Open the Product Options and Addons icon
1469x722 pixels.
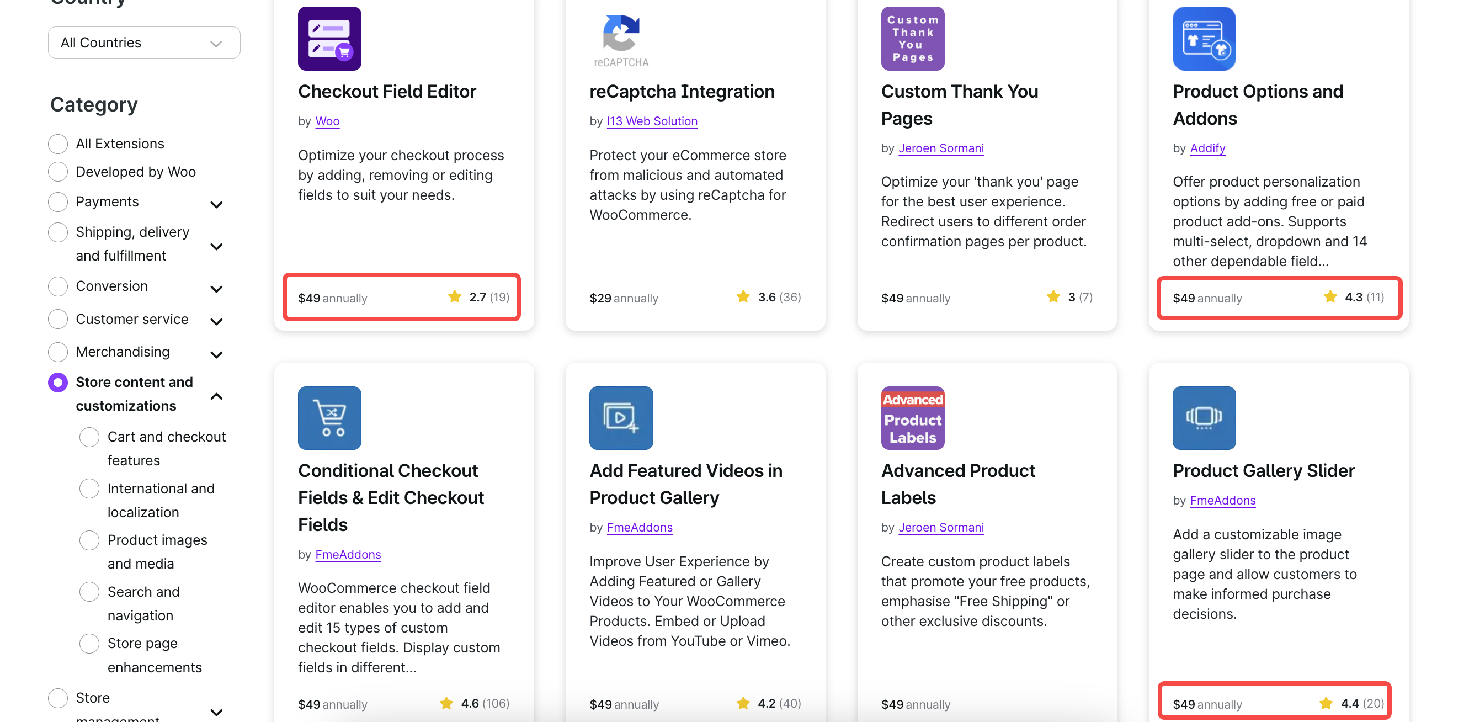[1204, 38]
